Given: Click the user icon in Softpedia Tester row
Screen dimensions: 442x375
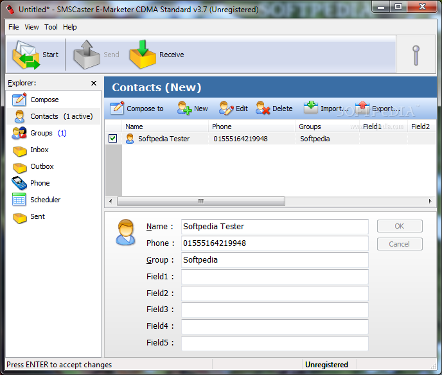Looking at the screenshot, I should point(130,139).
